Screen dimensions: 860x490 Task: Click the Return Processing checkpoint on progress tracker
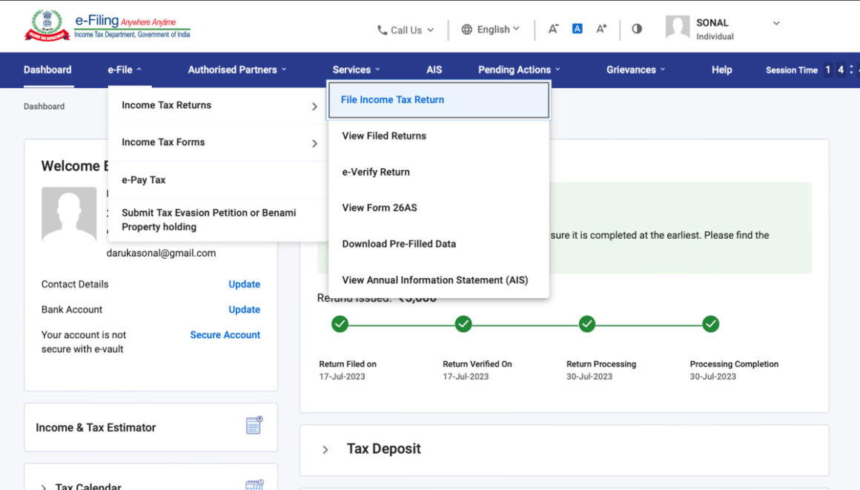586,324
